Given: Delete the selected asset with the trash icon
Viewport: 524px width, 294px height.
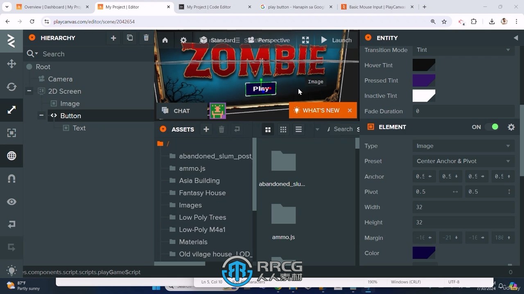Looking at the screenshot, I should [x=221, y=129].
